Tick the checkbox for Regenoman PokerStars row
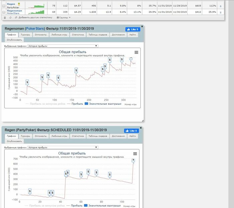 click(4, 12)
